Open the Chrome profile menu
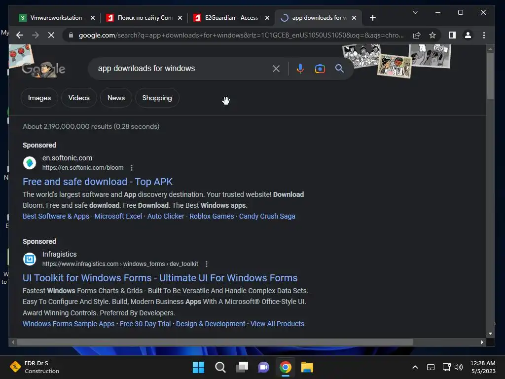Viewport: 505px width, 379px height. 468,35
